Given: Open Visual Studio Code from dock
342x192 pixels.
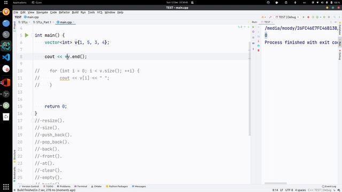Looking at the screenshot, I should [x=6, y=57].
